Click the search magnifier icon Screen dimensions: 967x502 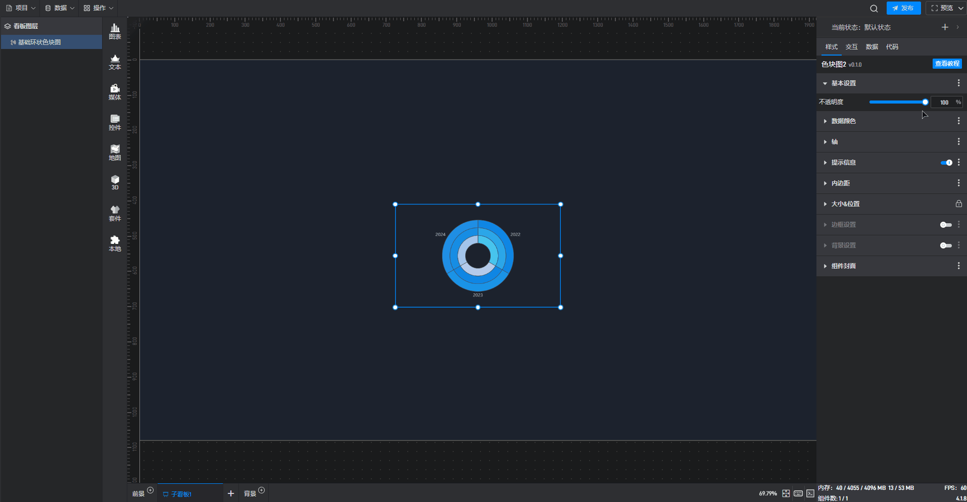874,9
